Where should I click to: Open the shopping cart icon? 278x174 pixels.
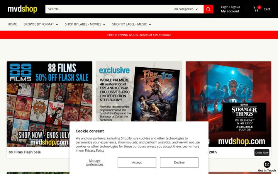pos(256,9)
